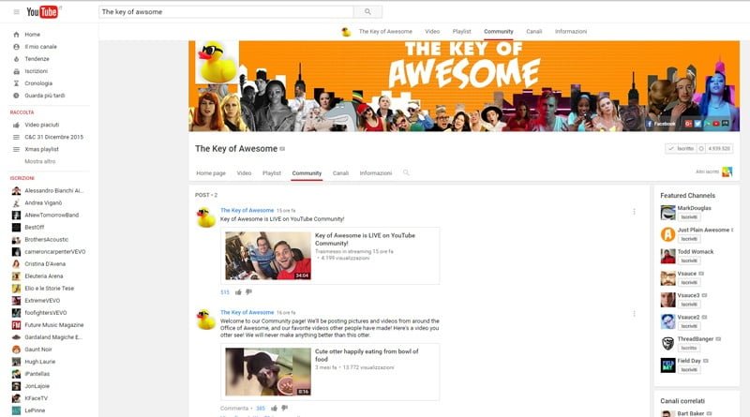Viewport: 750px width, 417px height.
Task: Click Commenta on otter post
Action: pyautogui.click(x=234, y=409)
